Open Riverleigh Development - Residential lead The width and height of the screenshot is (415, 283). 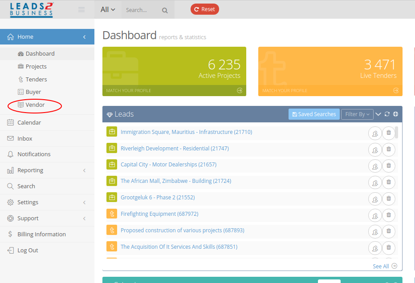[175, 148]
